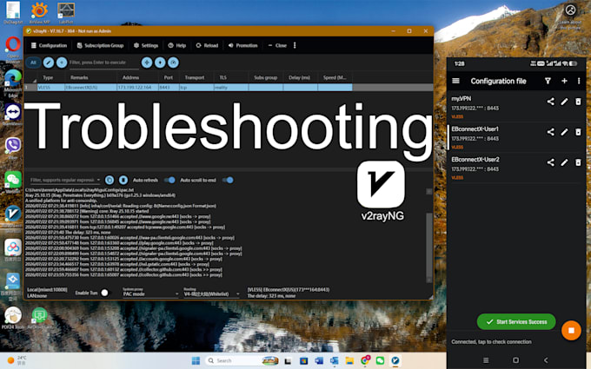Open the Routing Whitelist dropdown
Screen dimensions: 591x369
(211, 293)
